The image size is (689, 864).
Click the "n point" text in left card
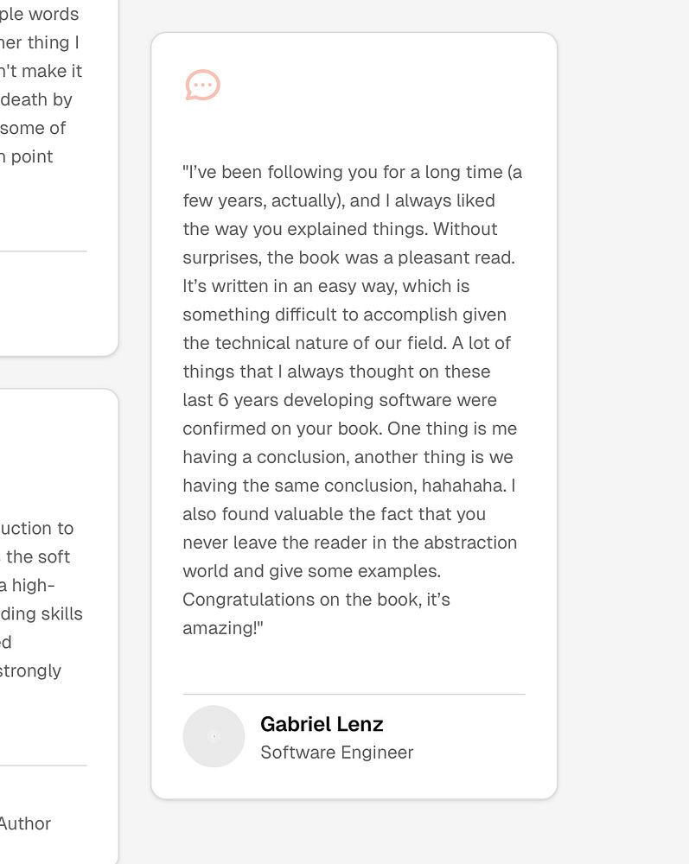click(27, 156)
